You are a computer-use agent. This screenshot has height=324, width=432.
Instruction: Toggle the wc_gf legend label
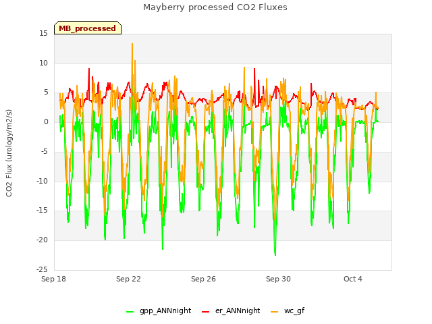coord(294,310)
